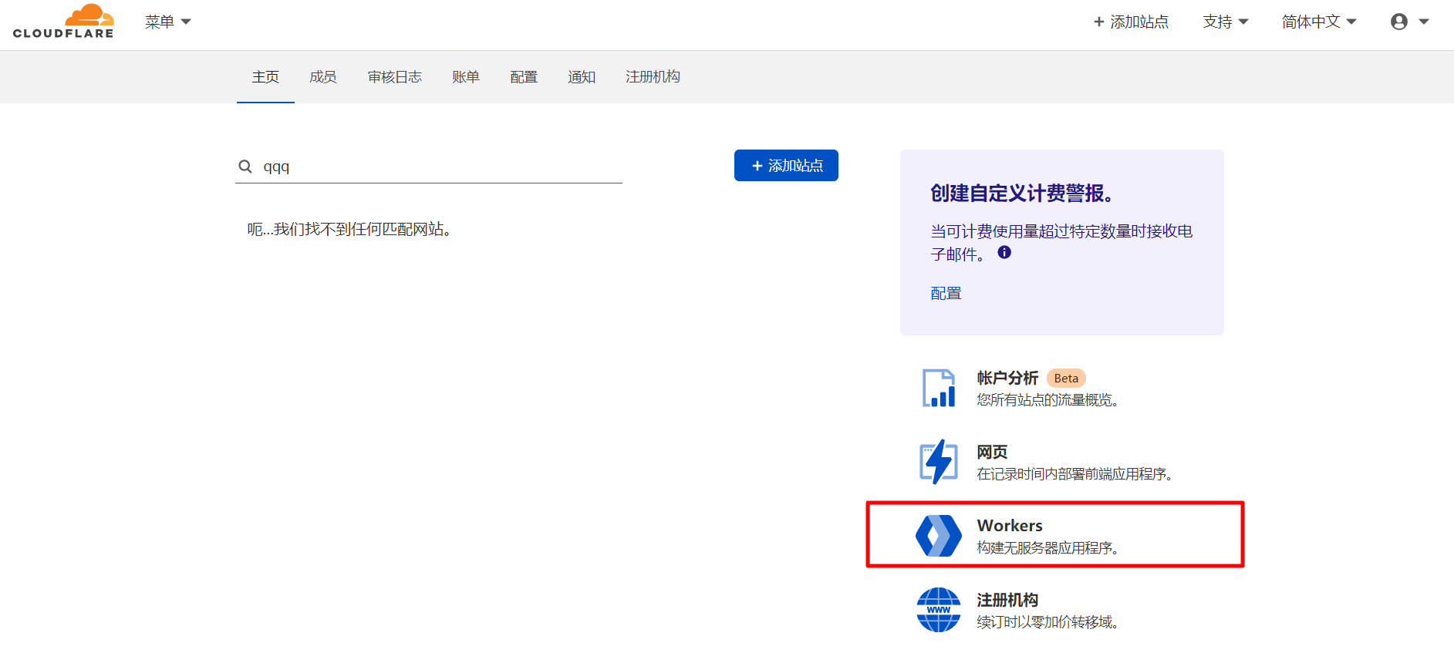Screen dimensions: 1454x653
Task: Open the 简体中文 language selector
Action: 1318,22
